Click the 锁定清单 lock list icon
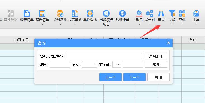The width and height of the screenshot is (205, 103). tap(27, 13)
